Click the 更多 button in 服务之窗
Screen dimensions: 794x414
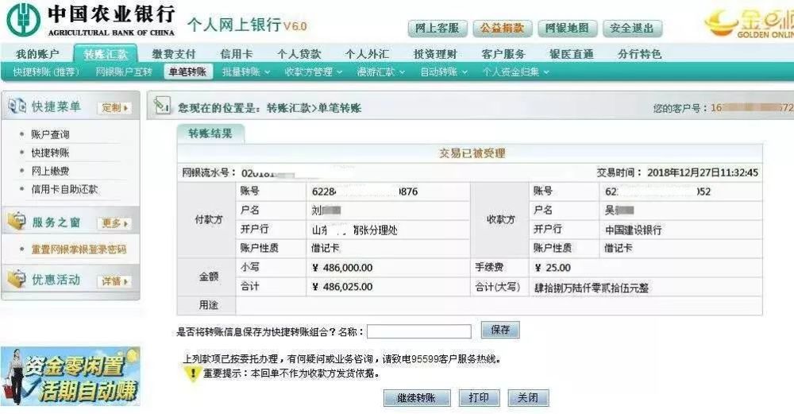coord(114,223)
